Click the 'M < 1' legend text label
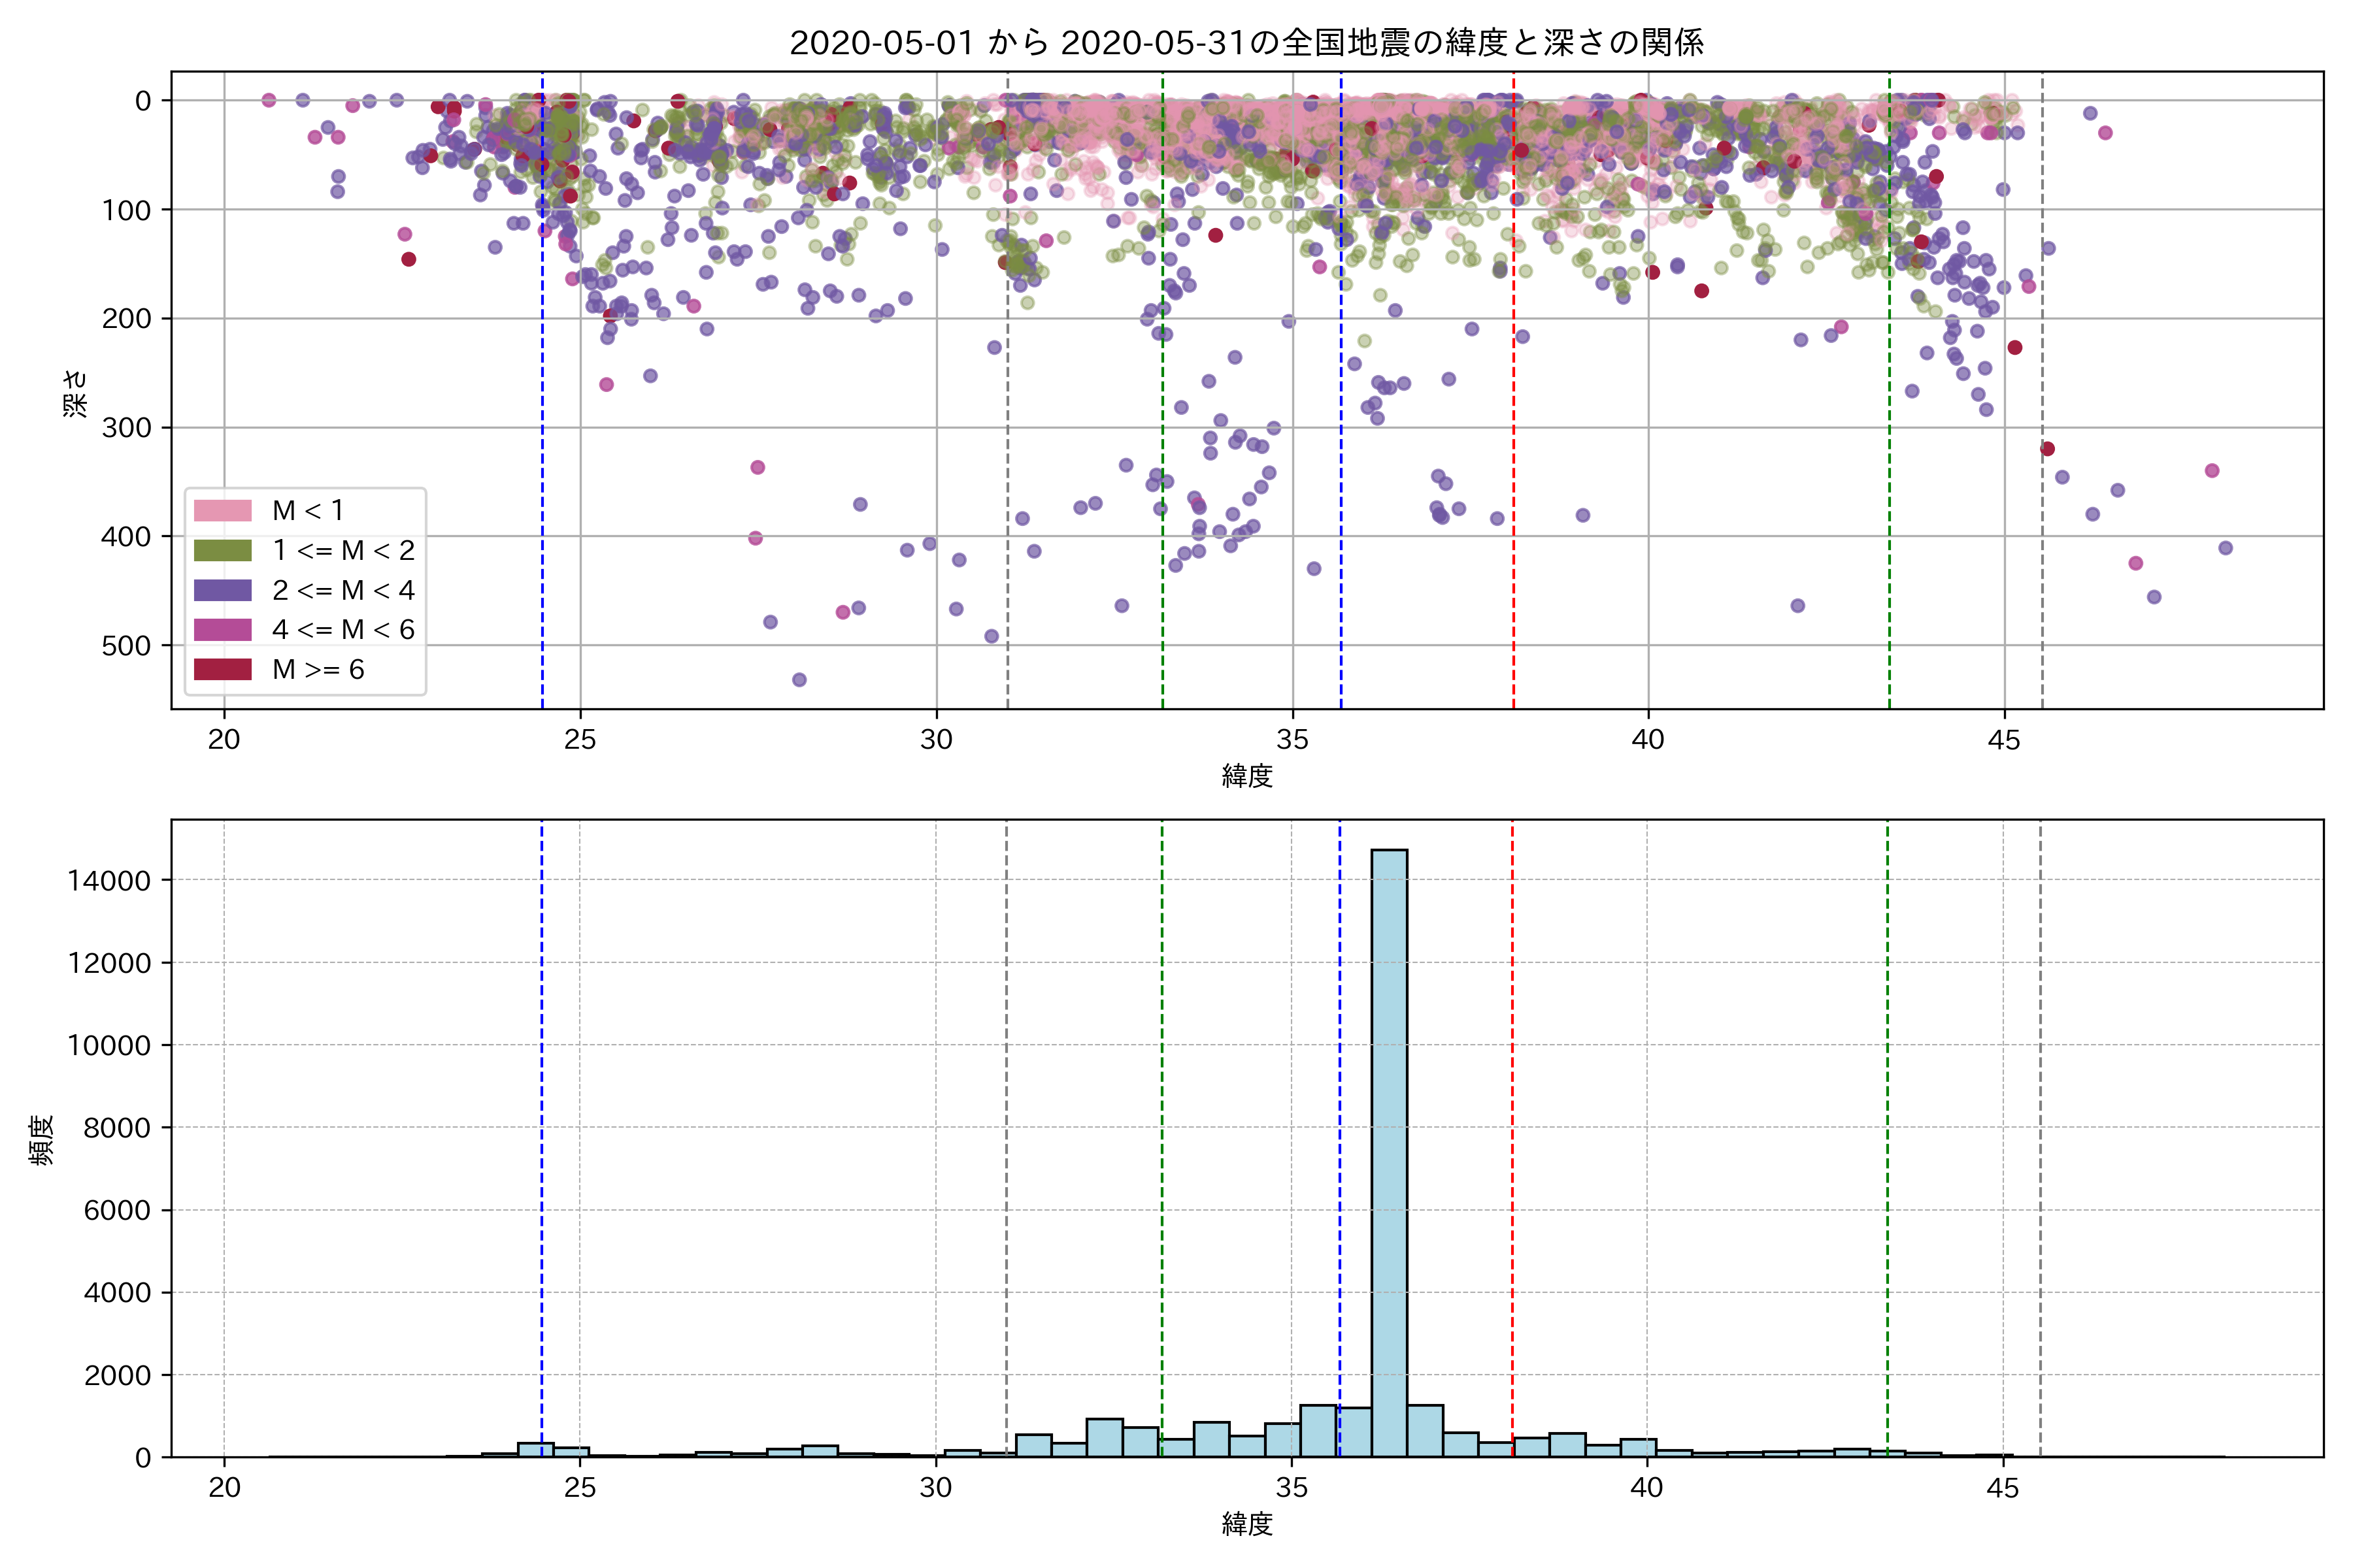2353x1568 pixels. pos(308,511)
